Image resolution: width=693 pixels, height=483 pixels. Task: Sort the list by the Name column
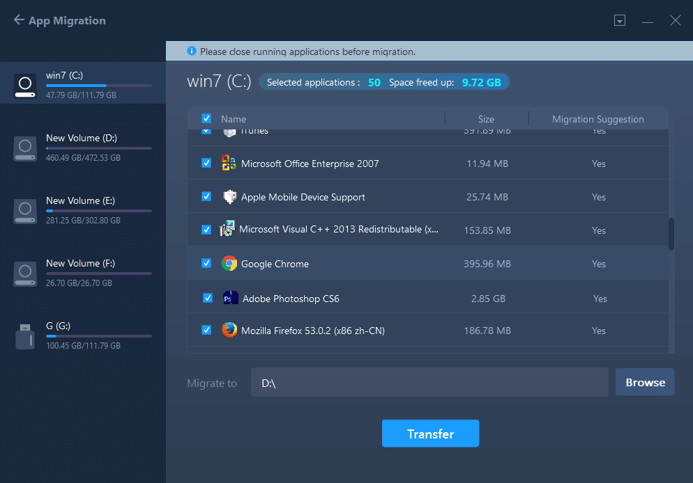click(x=234, y=119)
